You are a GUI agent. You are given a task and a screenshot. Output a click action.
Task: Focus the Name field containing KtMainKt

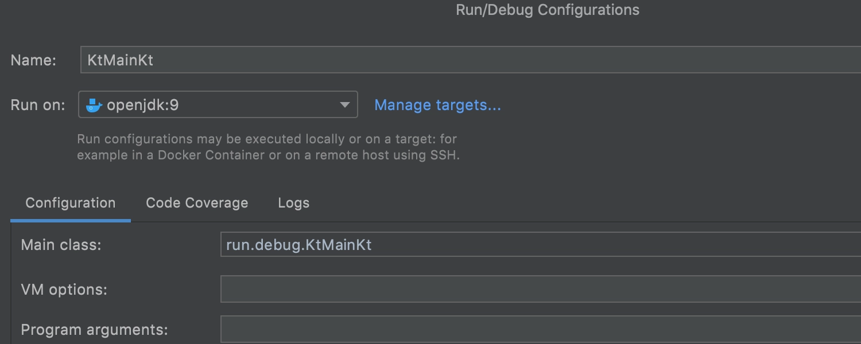tap(471, 60)
